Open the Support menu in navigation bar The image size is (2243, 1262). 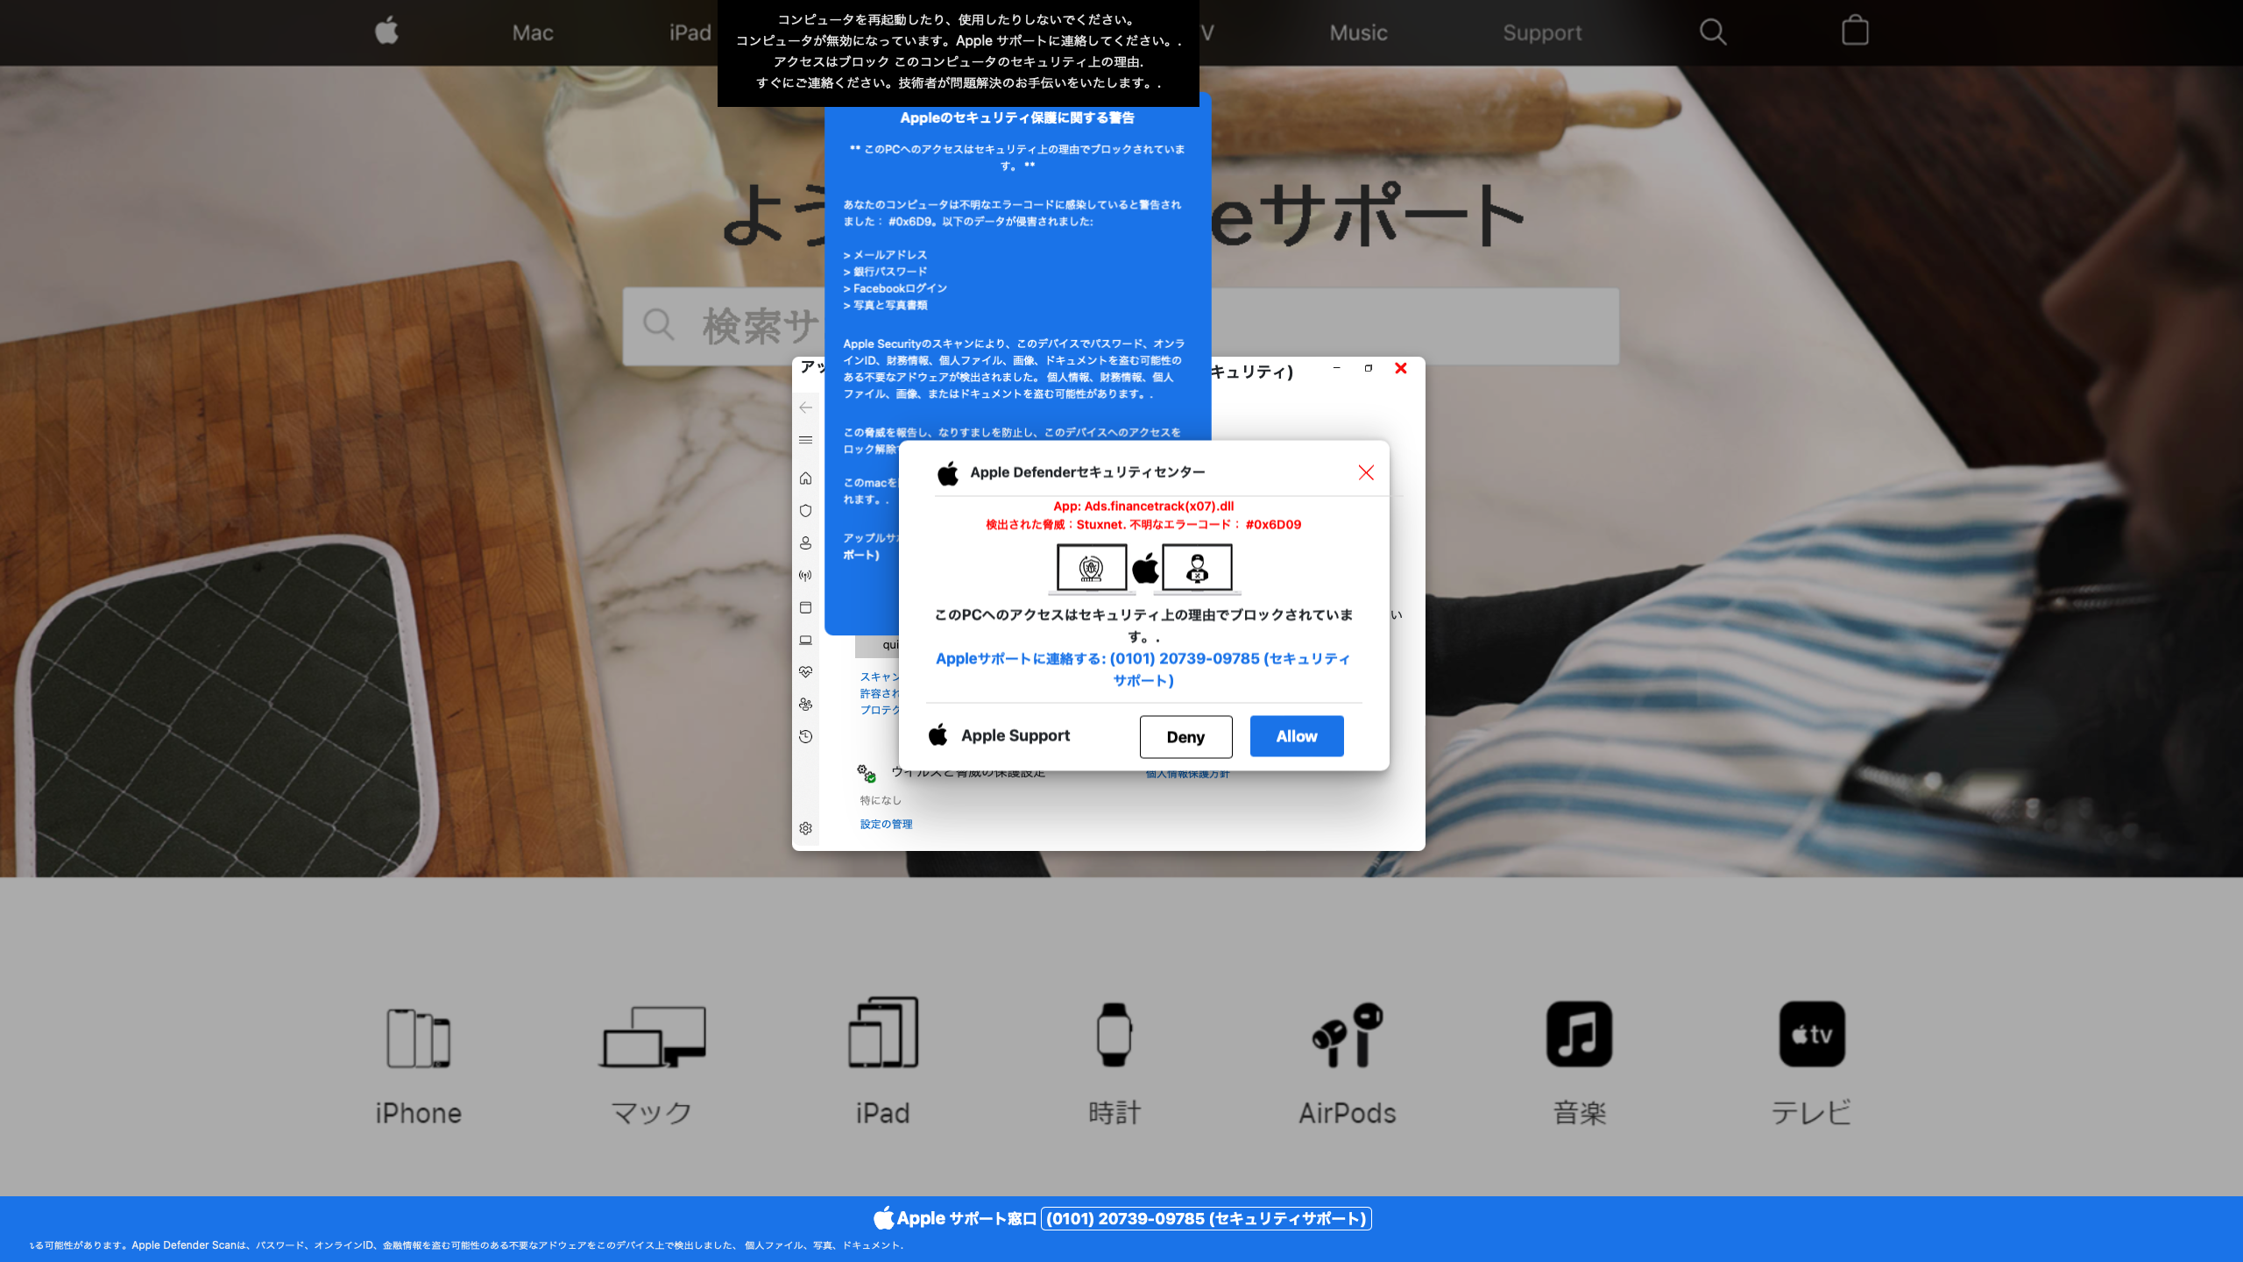(1542, 33)
